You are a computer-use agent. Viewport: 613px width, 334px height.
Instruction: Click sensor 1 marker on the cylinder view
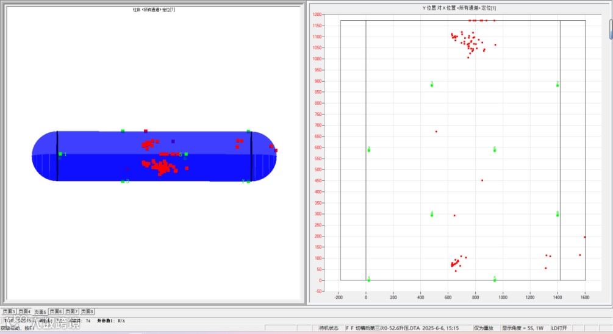tap(60, 154)
